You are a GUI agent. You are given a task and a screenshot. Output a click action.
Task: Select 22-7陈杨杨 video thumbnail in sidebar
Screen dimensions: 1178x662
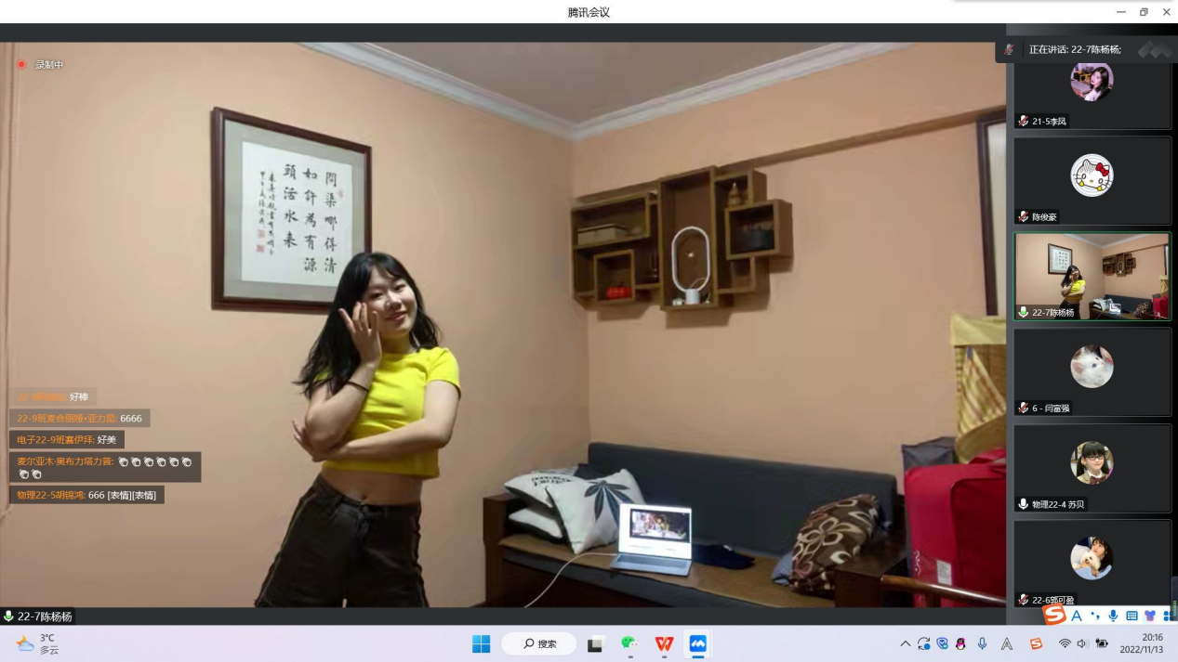coord(1092,276)
